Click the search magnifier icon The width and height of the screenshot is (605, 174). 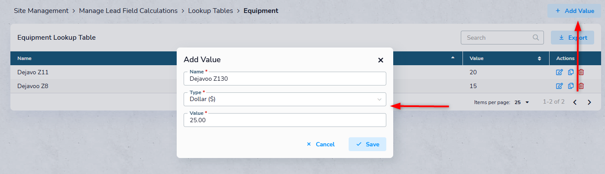click(536, 38)
